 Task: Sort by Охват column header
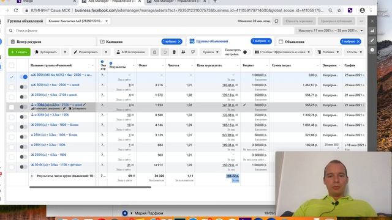[x=143, y=65]
